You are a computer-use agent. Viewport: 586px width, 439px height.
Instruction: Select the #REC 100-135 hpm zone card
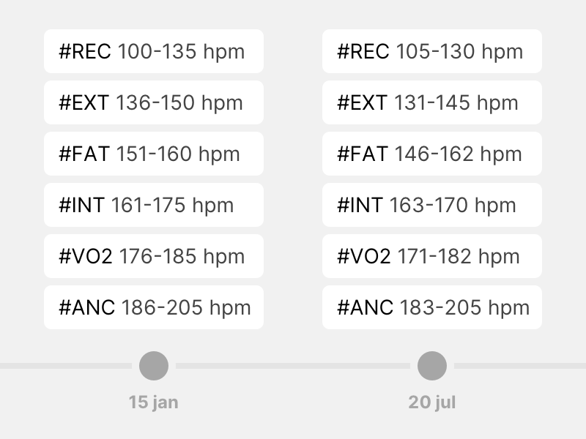coord(154,51)
